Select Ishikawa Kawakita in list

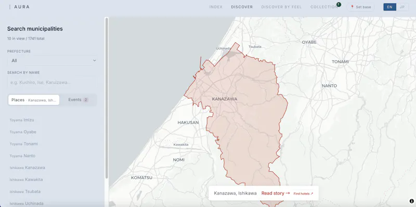(x=26, y=179)
